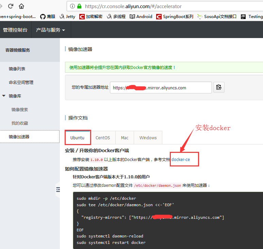Open the docker-ce documentation link
Screen dimensions: 263x249
coord(181,159)
